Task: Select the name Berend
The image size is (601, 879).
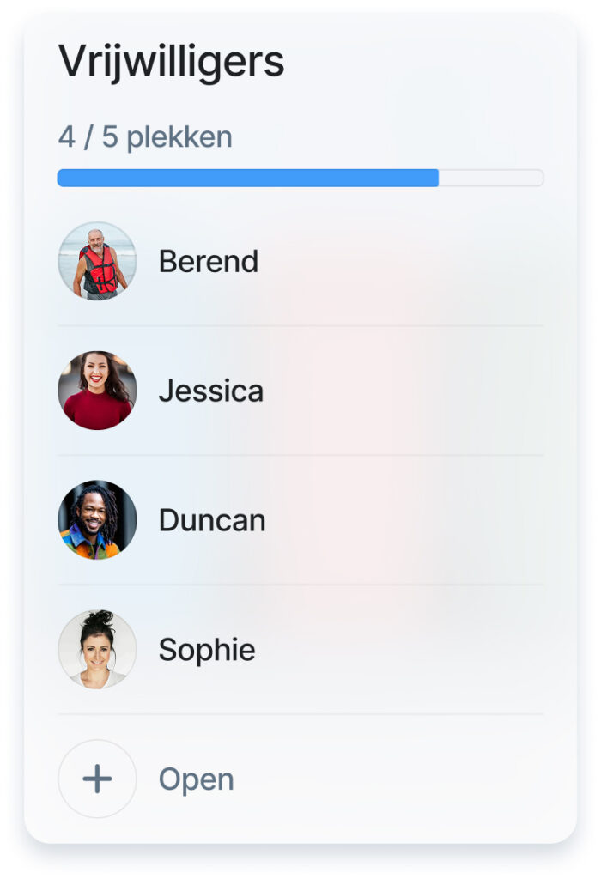Action: coord(209,261)
